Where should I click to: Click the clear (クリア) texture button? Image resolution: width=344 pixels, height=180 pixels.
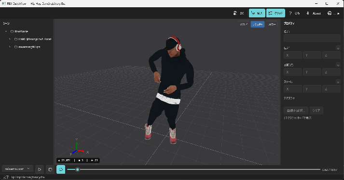316,111
